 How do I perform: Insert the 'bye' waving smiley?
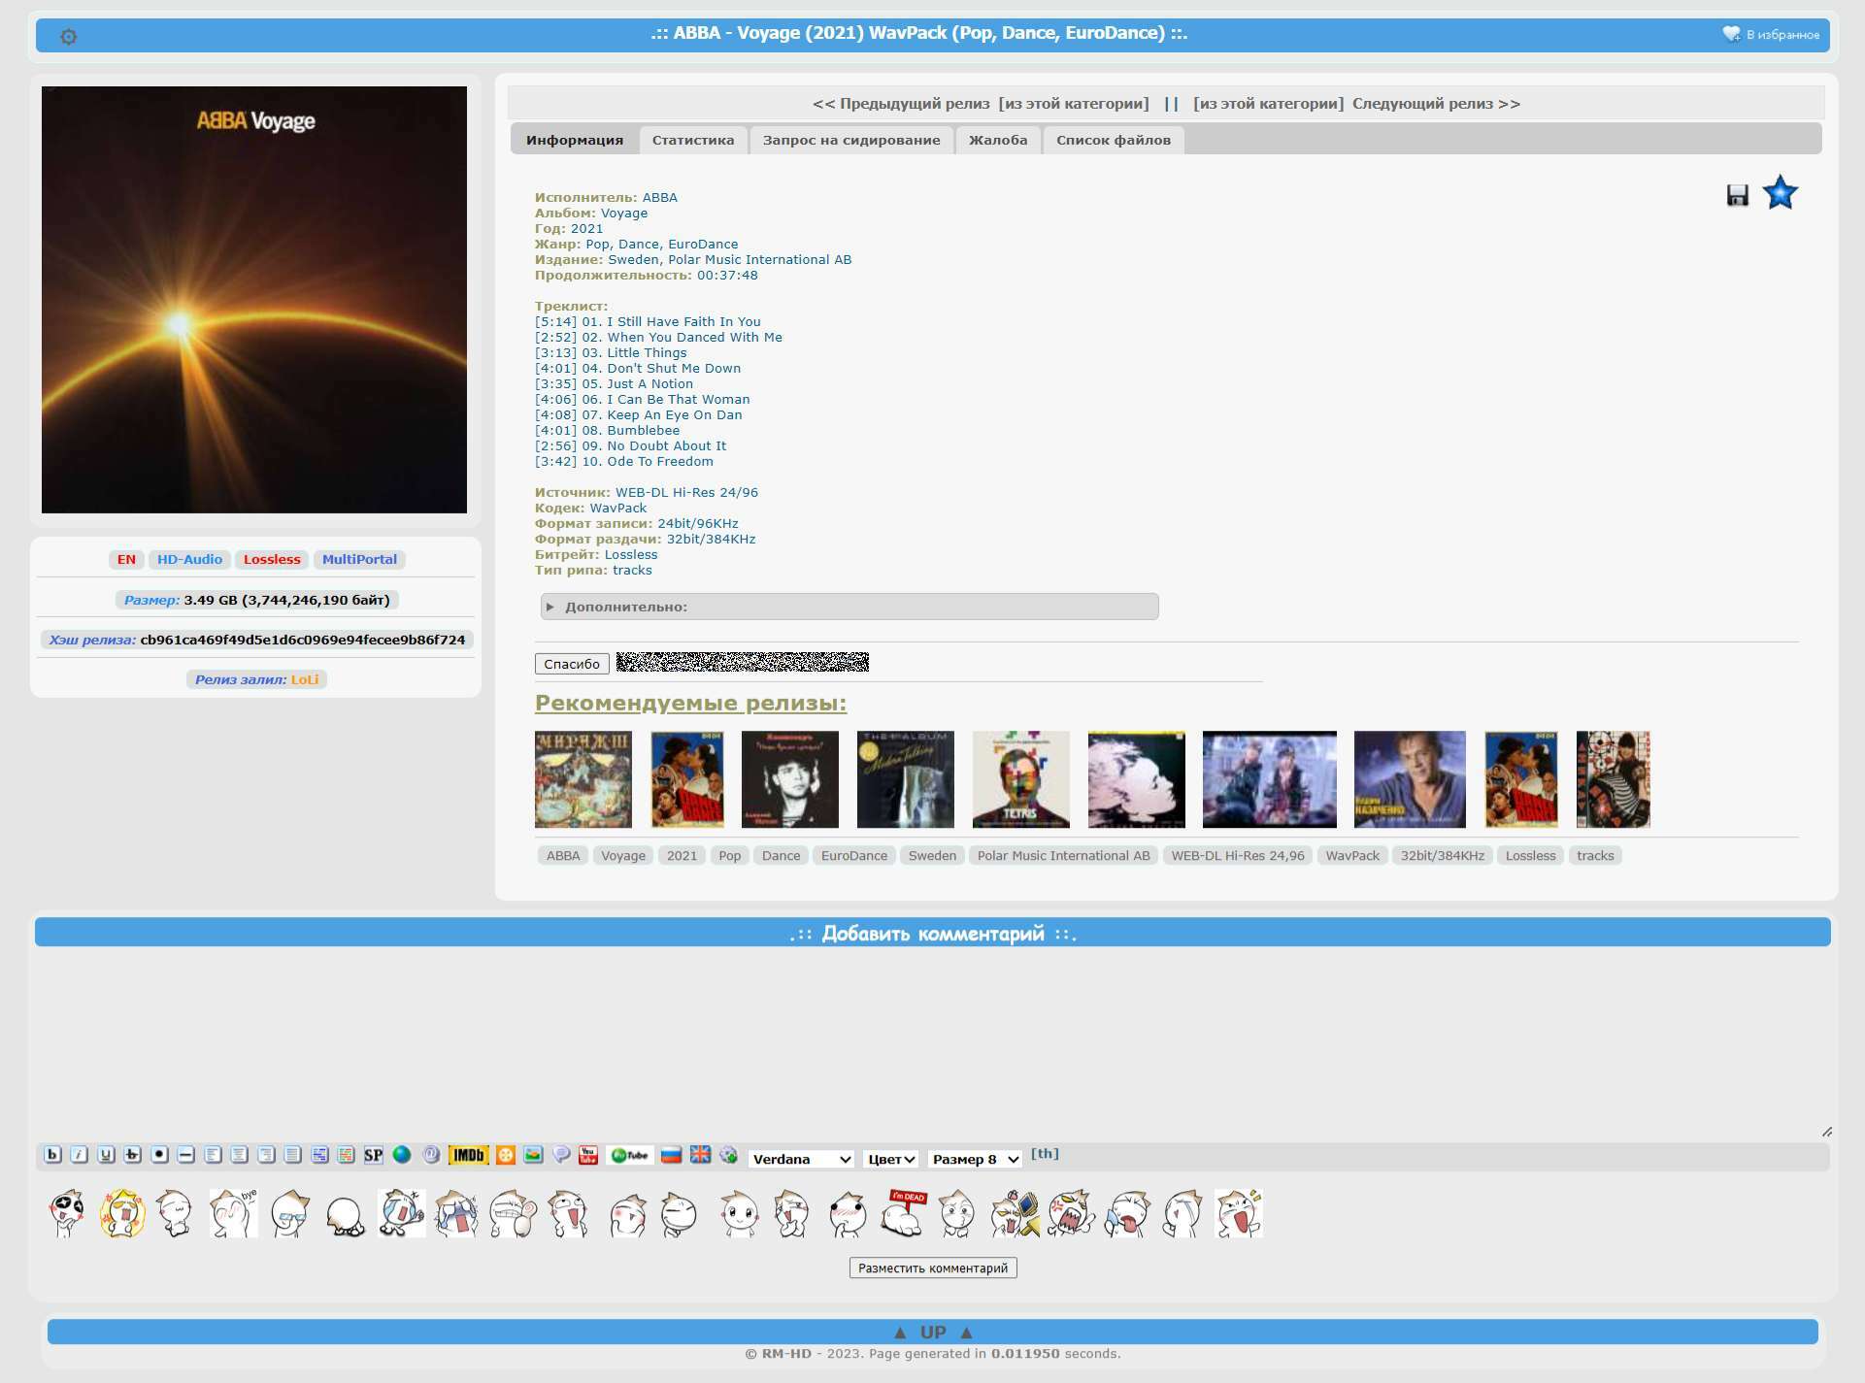[x=233, y=1213]
